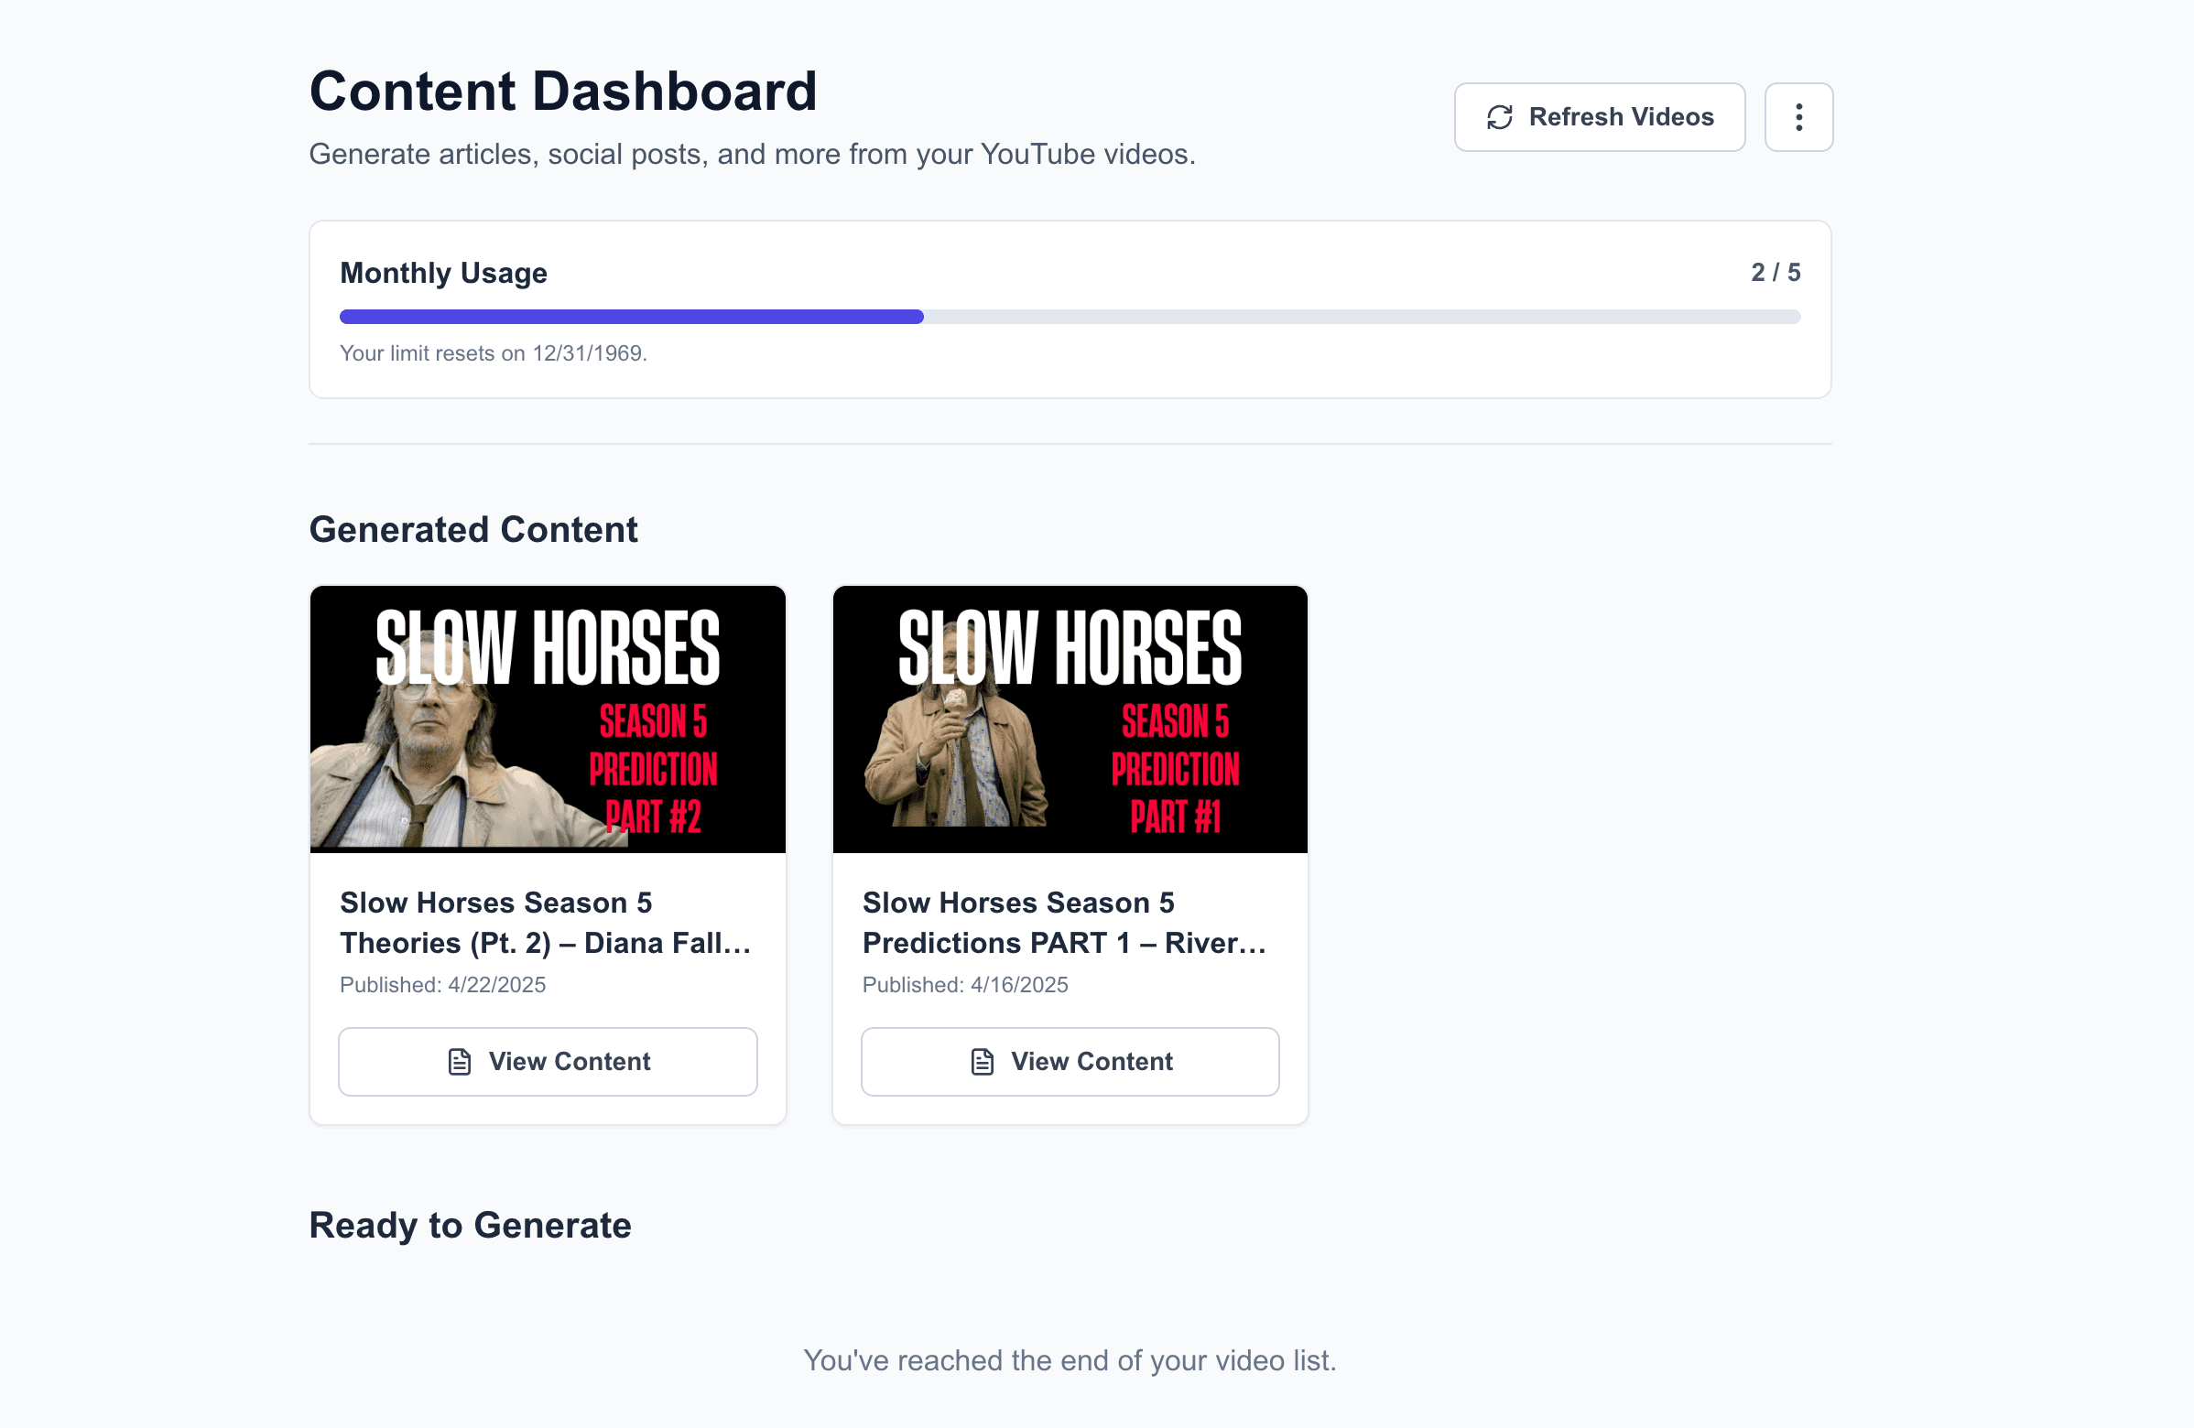This screenshot has width=2194, height=1428.
Task: Open the three-dot more options menu
Action: [1798, 117]
